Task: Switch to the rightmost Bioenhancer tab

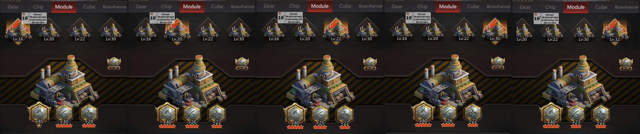Action: coord(626,7)
